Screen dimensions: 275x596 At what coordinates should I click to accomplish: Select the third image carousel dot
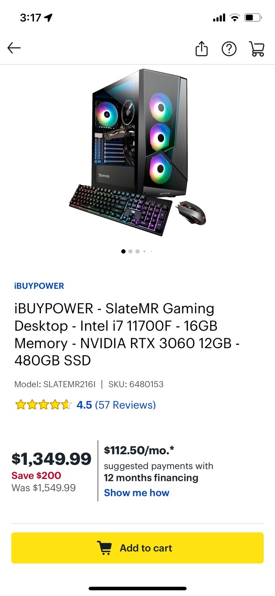click(137, 251)
